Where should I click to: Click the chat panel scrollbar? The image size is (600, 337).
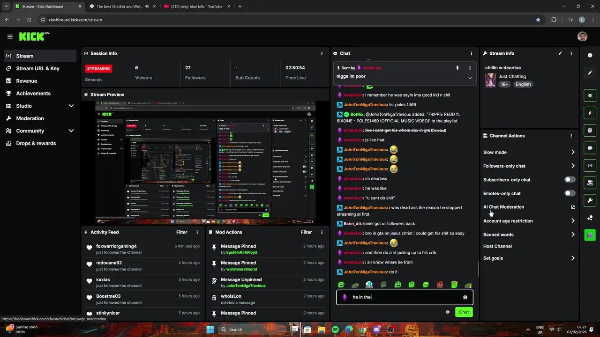pyautogui.click(x=478, y=269)
